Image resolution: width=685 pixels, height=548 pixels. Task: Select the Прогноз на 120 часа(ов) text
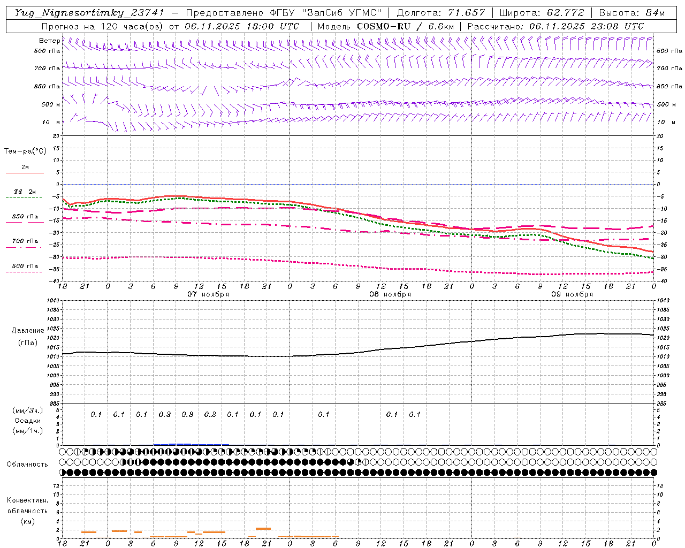point(103,26)
